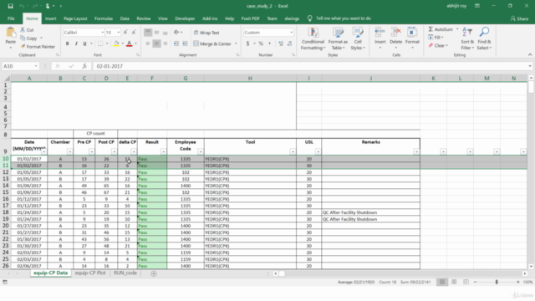Viewport: 535px width, 301px height.
Task: Open Format as Table gallery
Action: coord(338,38)
